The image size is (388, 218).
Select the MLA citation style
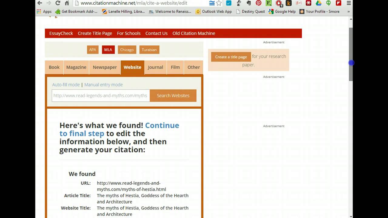(x=108, y=50)
